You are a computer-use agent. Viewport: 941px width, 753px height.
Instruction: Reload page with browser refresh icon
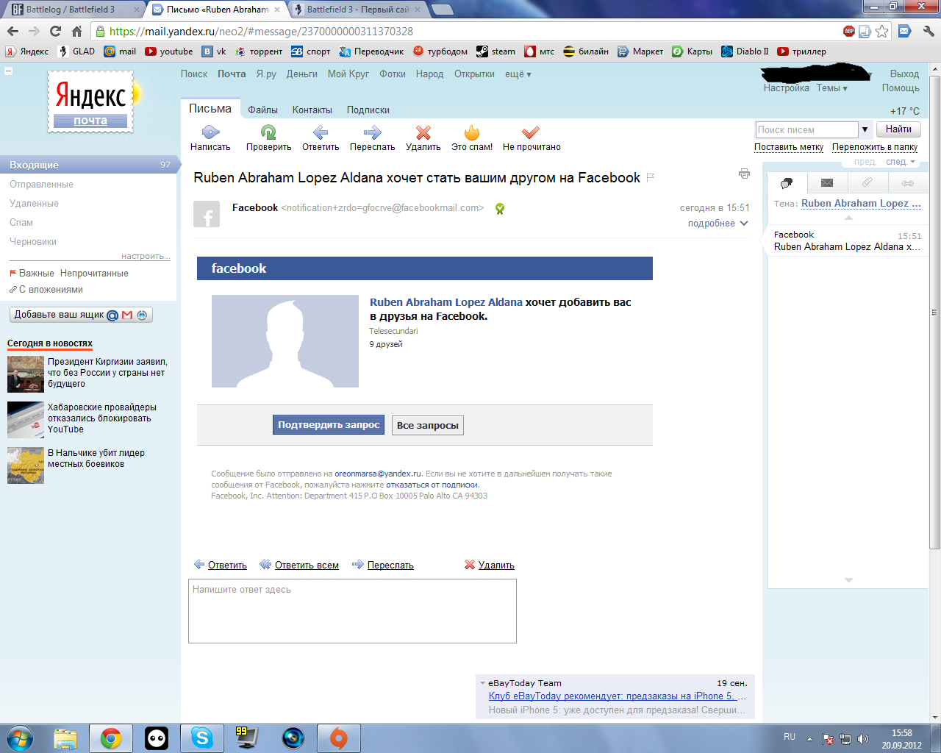point(55,31)
